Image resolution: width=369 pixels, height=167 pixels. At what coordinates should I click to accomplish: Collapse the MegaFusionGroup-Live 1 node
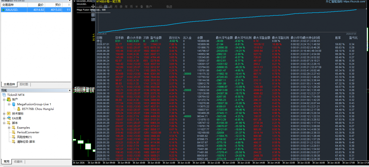(9, 104)
